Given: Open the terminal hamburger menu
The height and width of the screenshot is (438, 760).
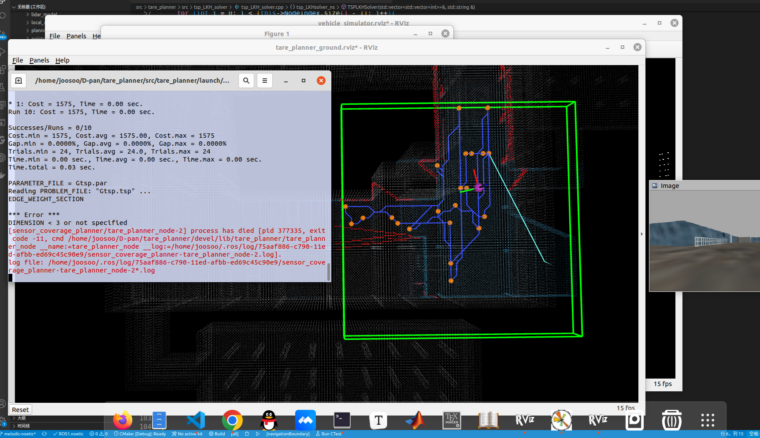Looking at the screenshot, I should point(265,81).
